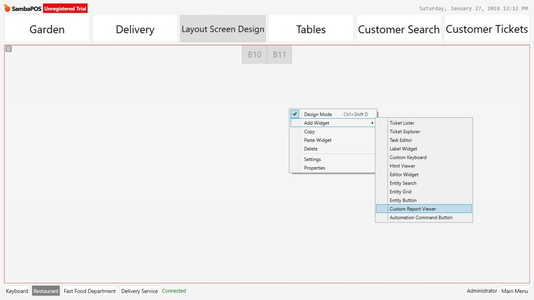534x300 pixels.
Task: Select the Restaurant department button
Action: [x=46, y=291]
